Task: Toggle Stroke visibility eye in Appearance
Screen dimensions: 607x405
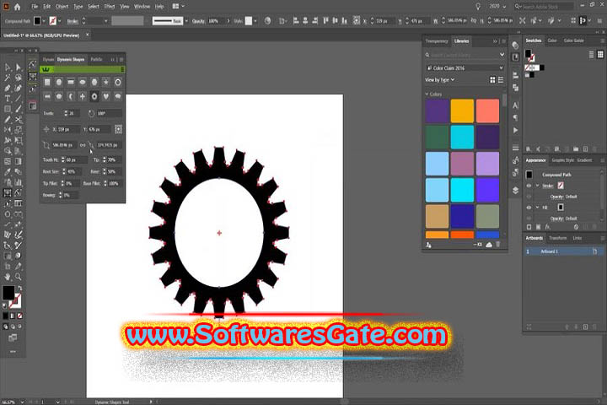Action: (529, 186)
